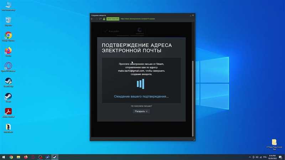Open the folder icon at the desktop's bottom right
Screen dimensions: 285x160
click(x=274, y=145)
